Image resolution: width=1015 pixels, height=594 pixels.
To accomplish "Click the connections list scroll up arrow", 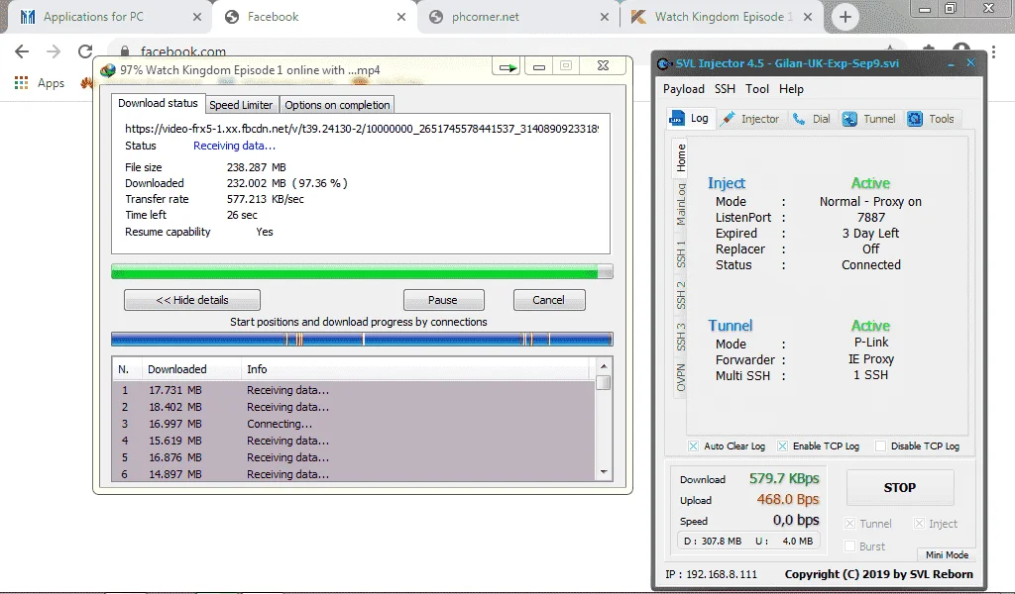I will [x=604, y=366].
